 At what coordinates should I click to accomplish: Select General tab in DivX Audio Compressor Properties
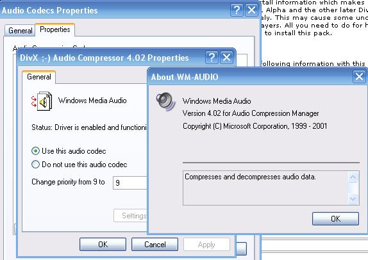(38, 77)
